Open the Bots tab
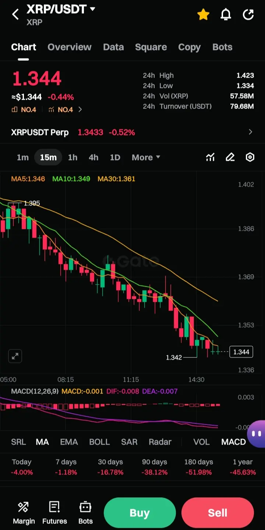Screen dimensions: 265x530 tap(222, 47)
